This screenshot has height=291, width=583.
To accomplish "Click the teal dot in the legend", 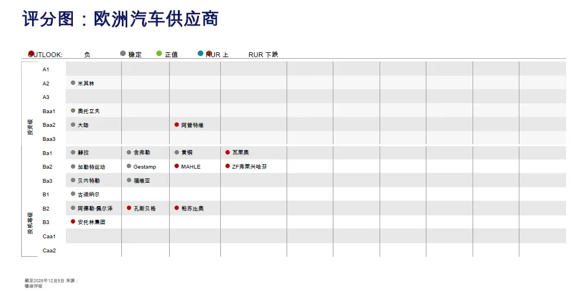I will [x=200, y=53].
